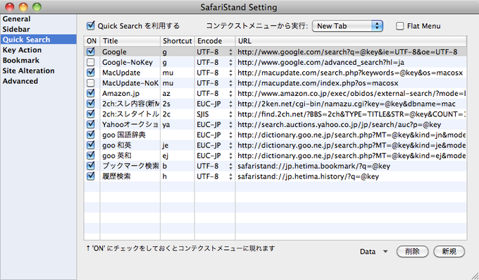Open the encoding popup for Amazon.jp

click(215, 93)
